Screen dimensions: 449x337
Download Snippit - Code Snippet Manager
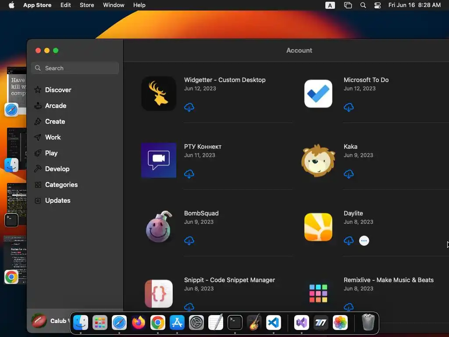click(x=189, y=307)
